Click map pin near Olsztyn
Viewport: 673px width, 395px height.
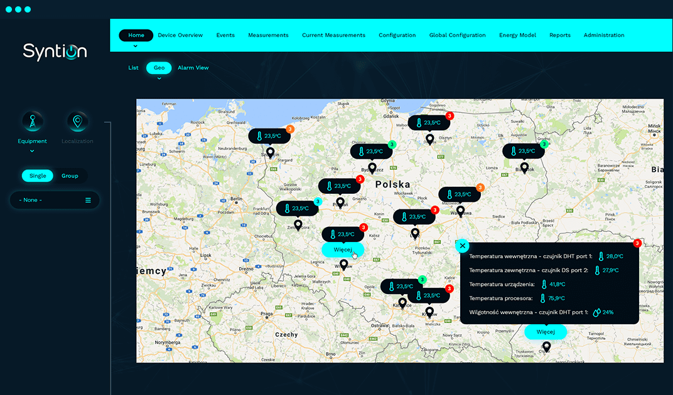429,139
